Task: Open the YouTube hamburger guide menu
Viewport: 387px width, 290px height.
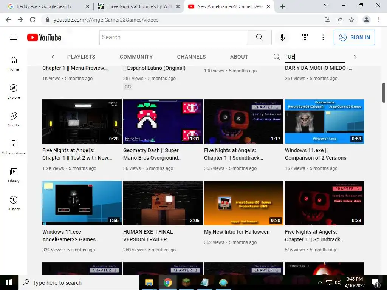Action: tap(14, 37)
